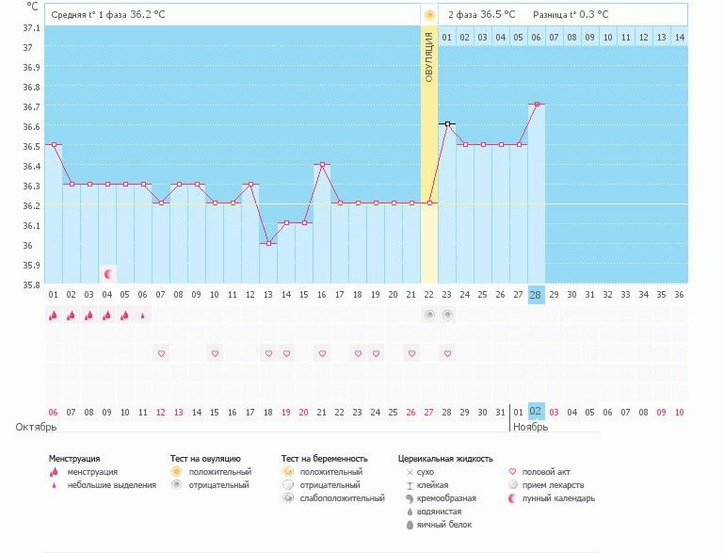The width and height of the screenshot is (724, 553).
Task: Click phase two day 06 header cell
Action: [536, 37]
